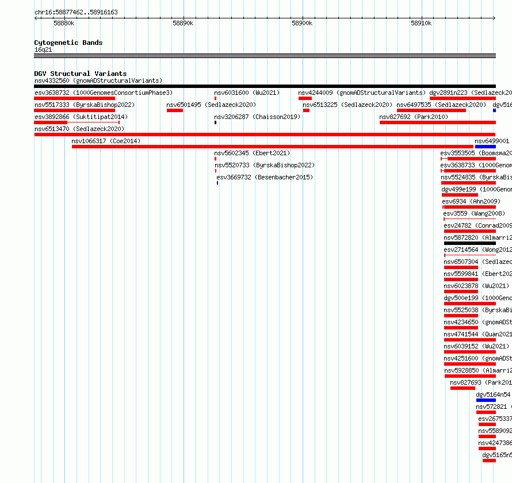Open esv6934 (Ahn2009) label
The height and width of the screenshot is (483, 512).
click(471, 201)
